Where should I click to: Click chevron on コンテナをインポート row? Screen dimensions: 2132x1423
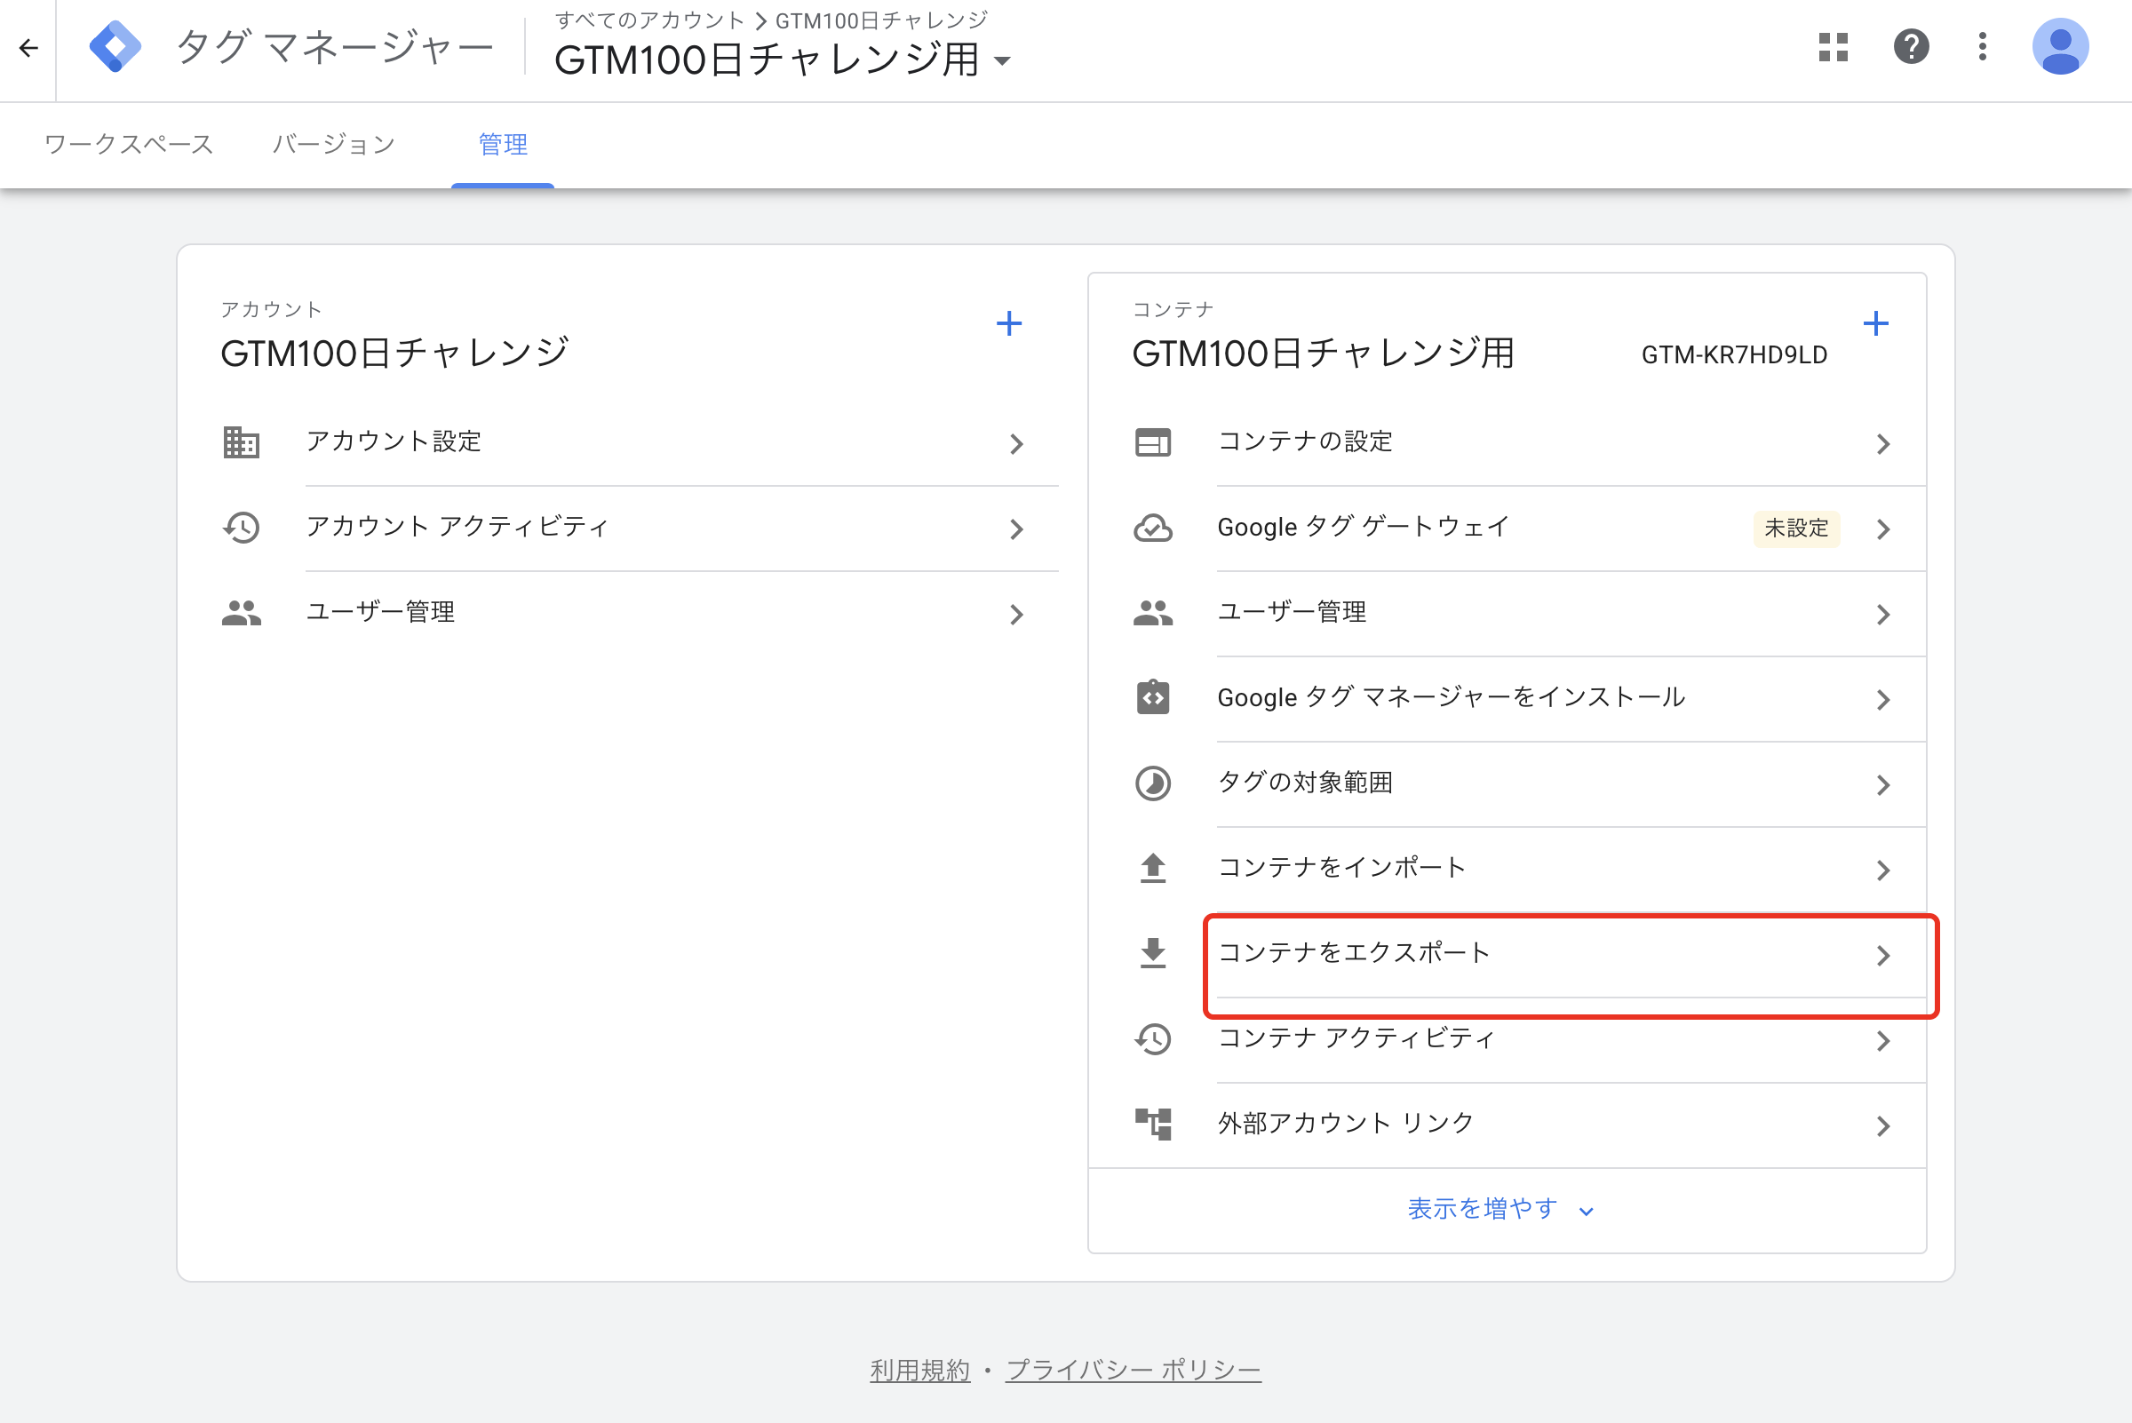[1882, 870]
